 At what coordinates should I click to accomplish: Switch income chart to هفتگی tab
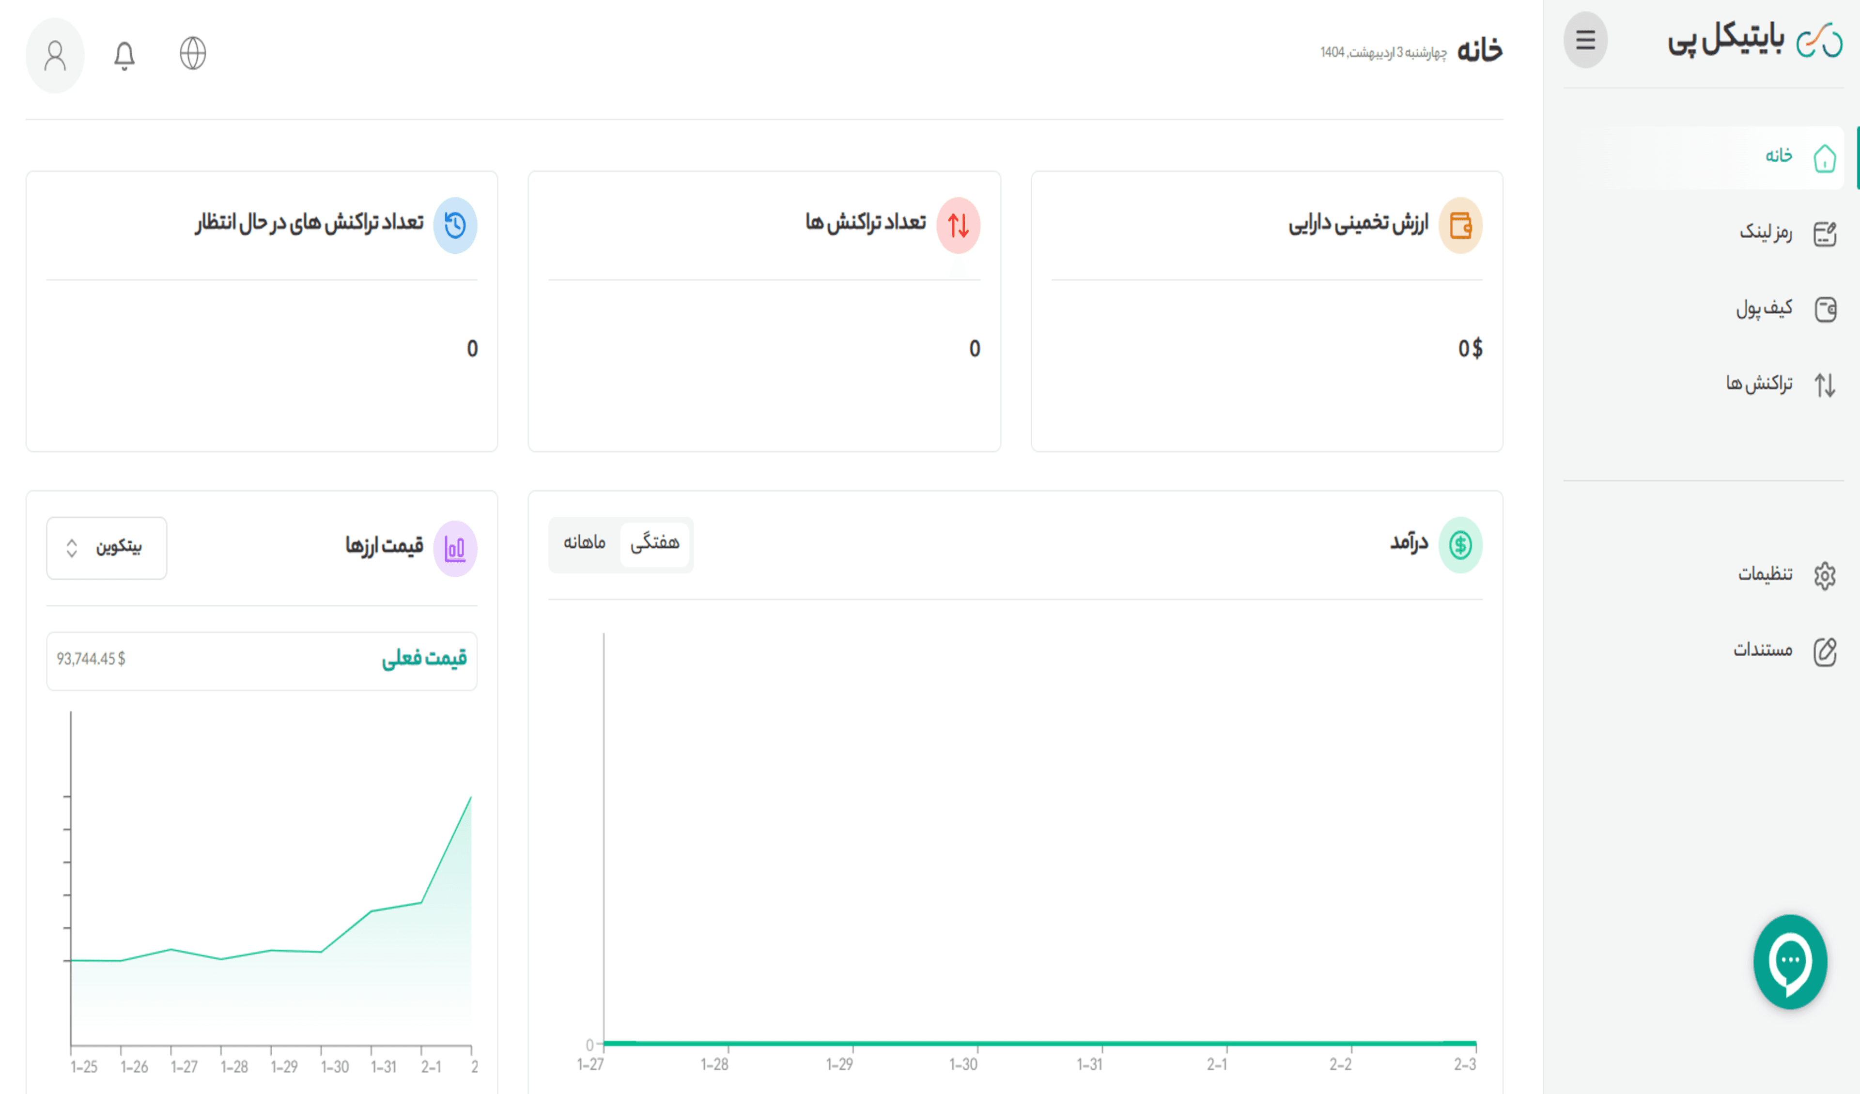pyautogui.click(x=654, y=544)
